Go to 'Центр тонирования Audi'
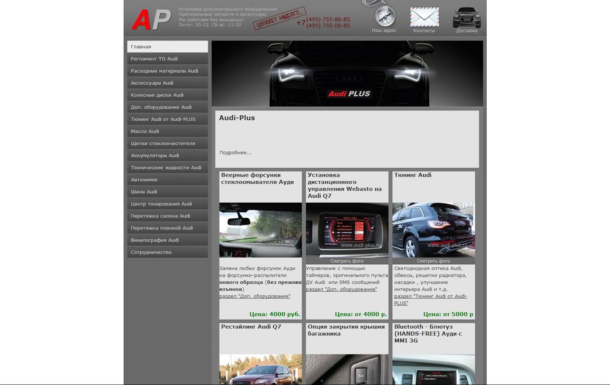Image resolution: width=610 pixels, height=385 pixels. (168, 204)
